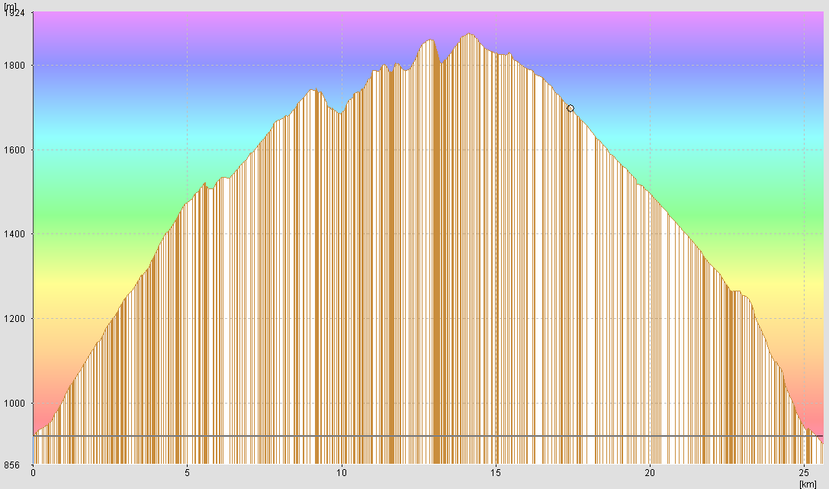Viewport: 829px width, 489px height.
Task: Click the 1000 elevation axis label
Action: pyautogui.click(x=15, y=404)
